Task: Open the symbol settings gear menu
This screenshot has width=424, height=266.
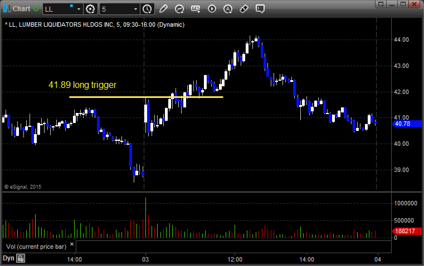Action: 90,9
